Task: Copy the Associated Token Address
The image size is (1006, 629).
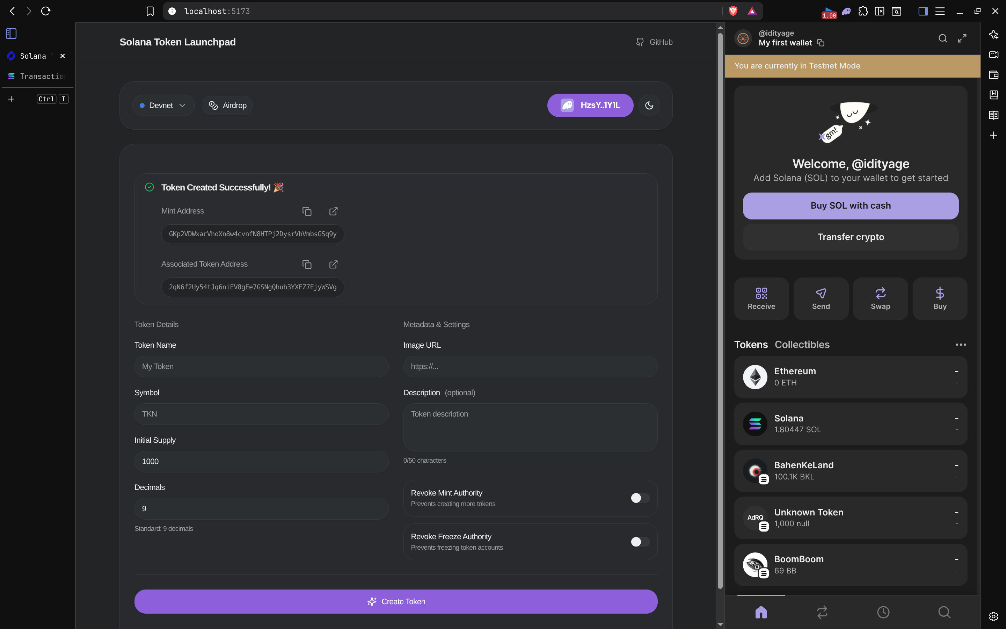Action: point(307,265)
